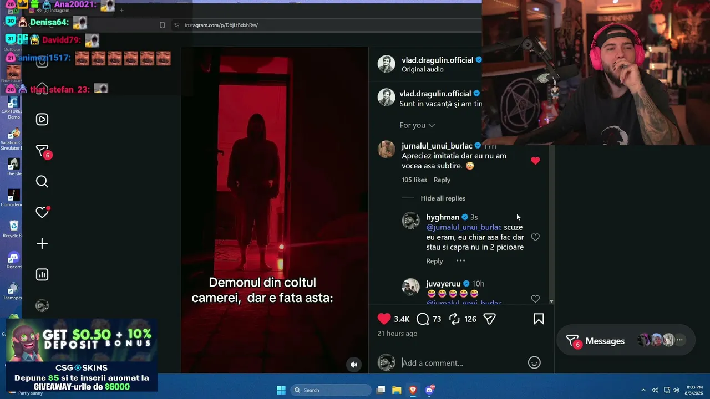Open the notifications heart in the sidebar

pyautogui.click(x=42, y=212)
